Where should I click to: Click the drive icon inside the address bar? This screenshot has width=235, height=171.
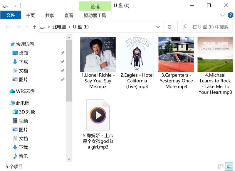(x=43, y=27)
